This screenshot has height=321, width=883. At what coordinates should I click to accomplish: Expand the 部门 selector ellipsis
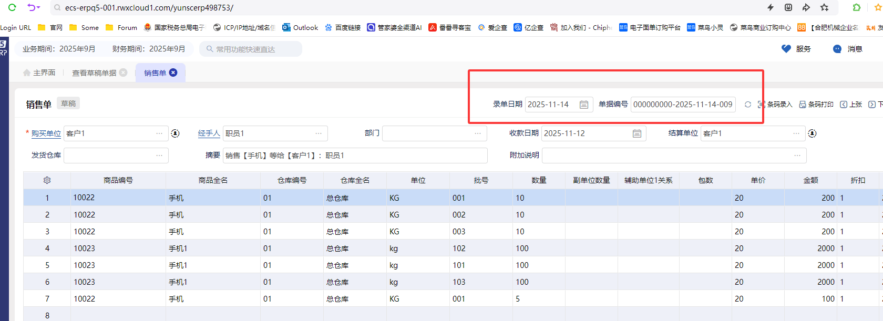tap(478, 133)
